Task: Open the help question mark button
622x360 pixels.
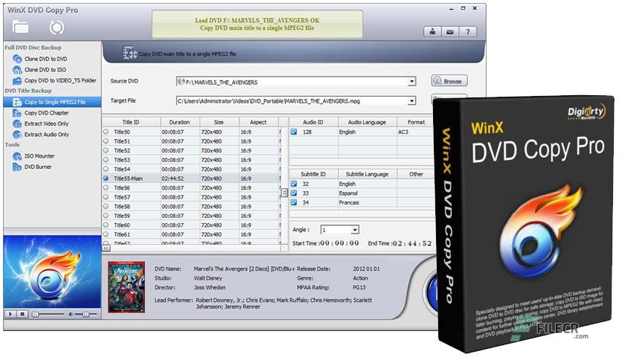Action: coord(468,32)
